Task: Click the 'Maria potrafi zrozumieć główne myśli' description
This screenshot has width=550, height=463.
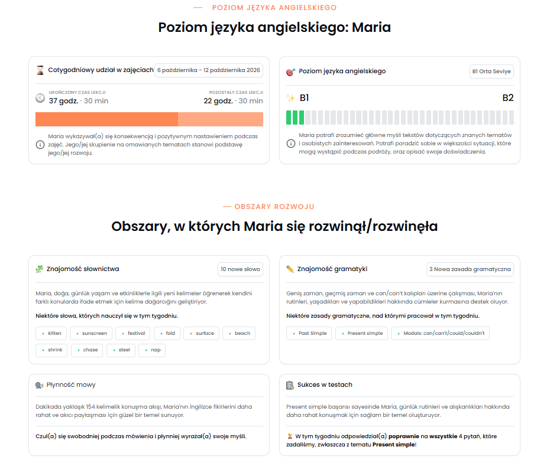Action: coord(405,144)
